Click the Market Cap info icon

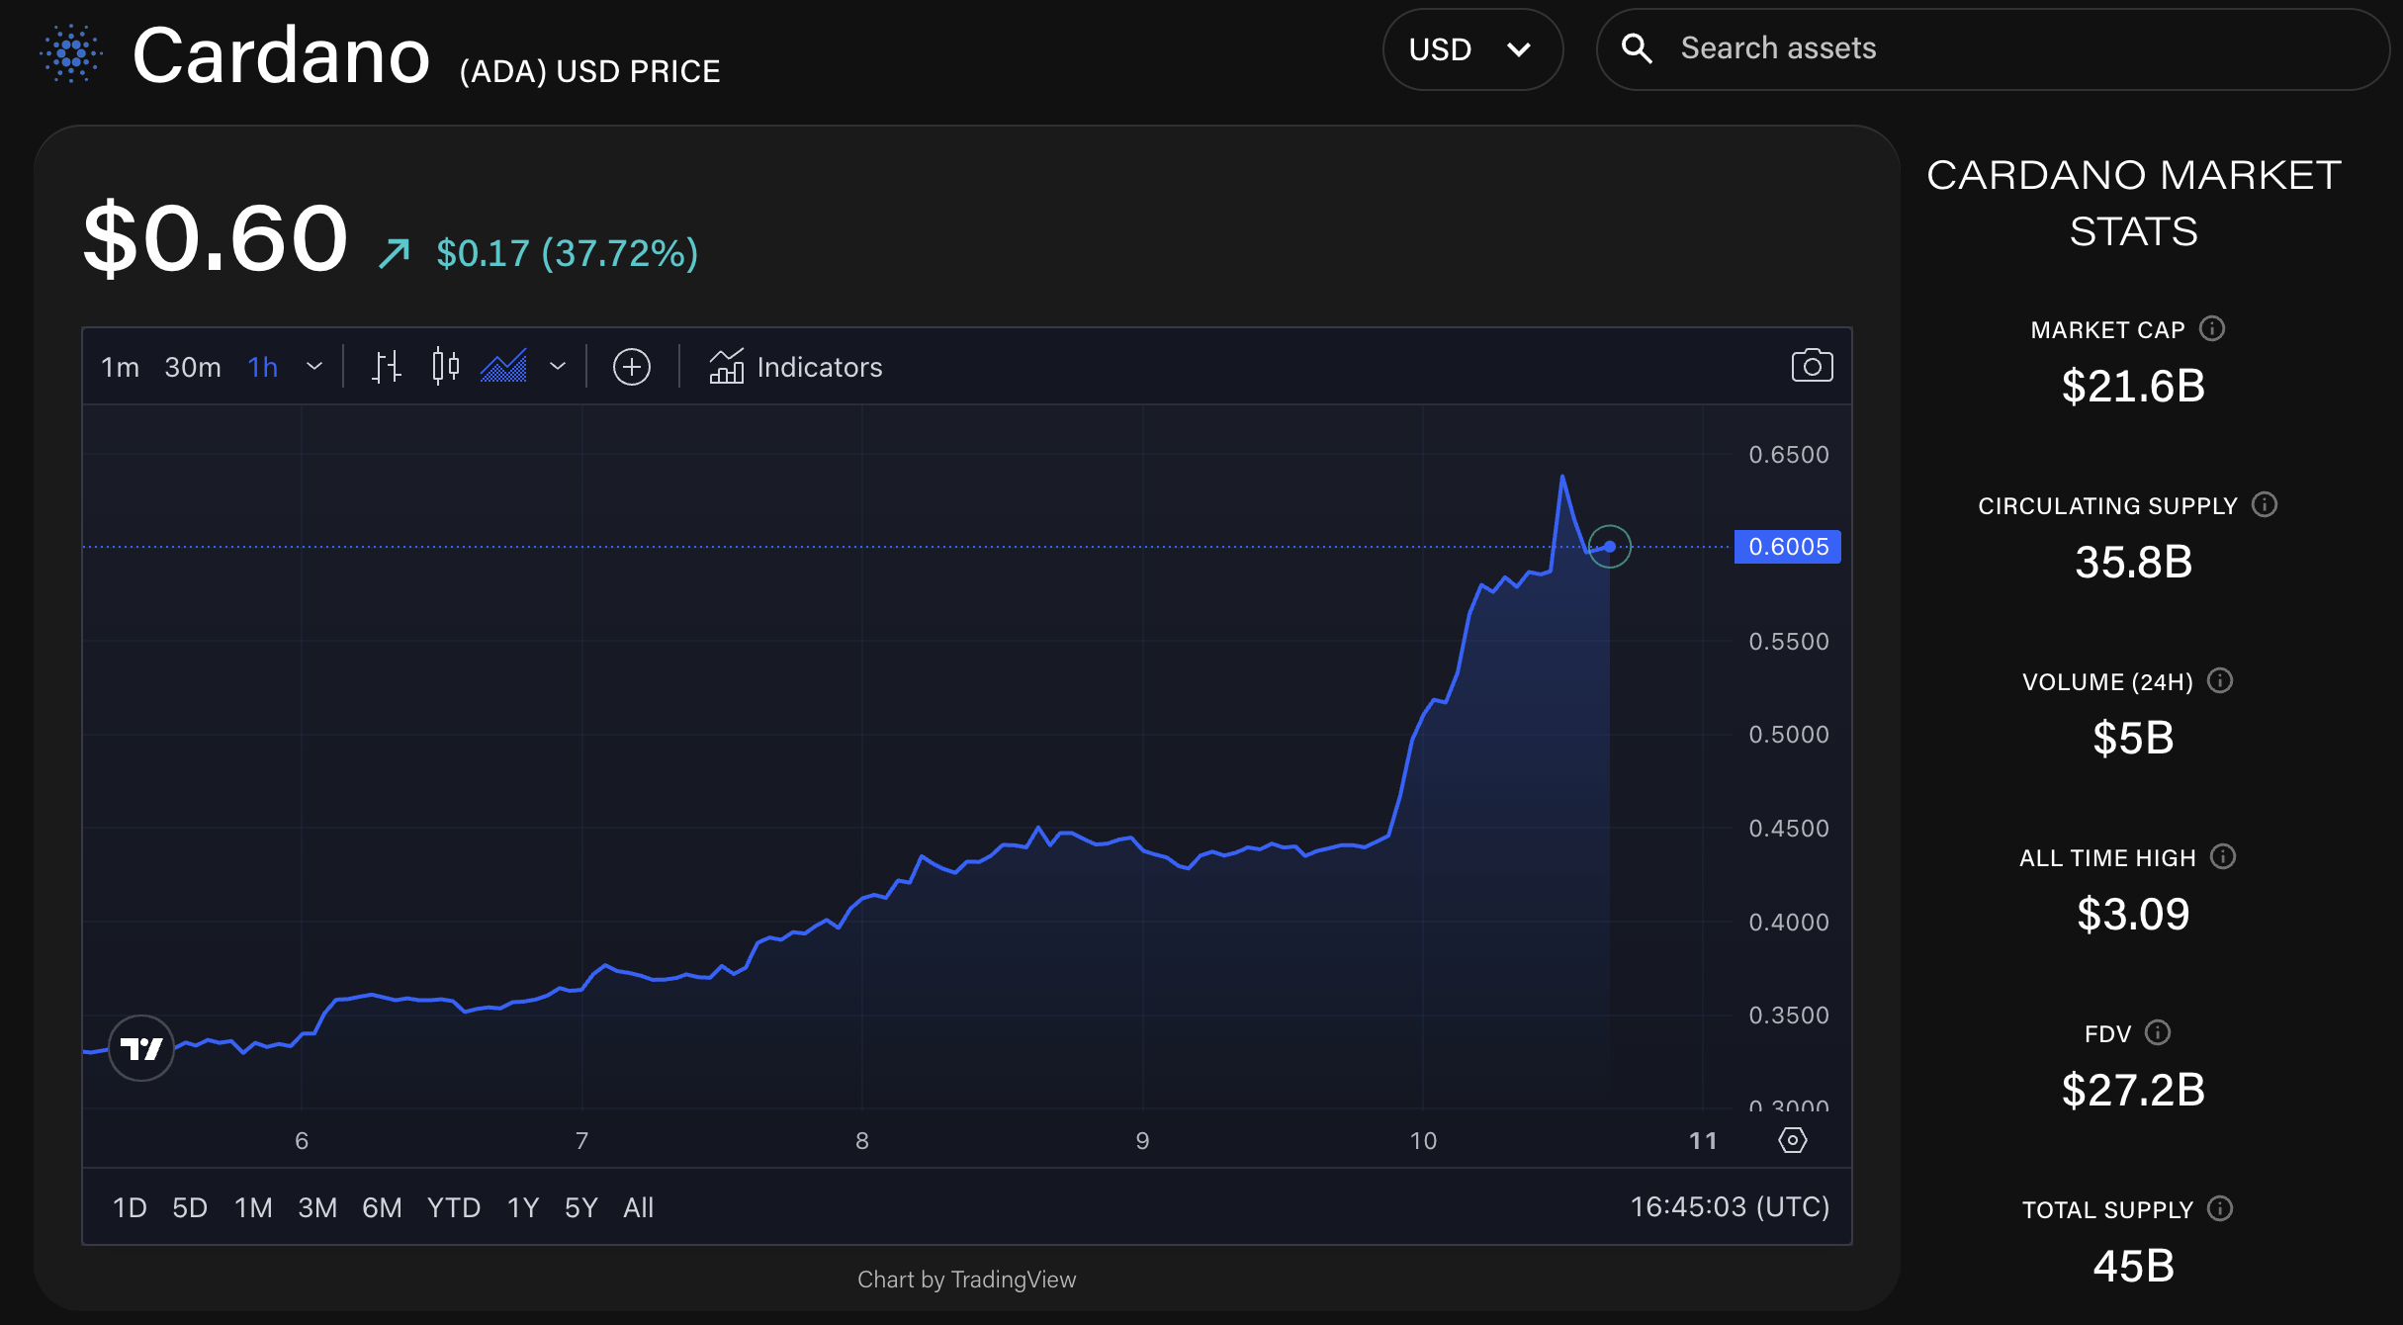tap(2212, 328)
